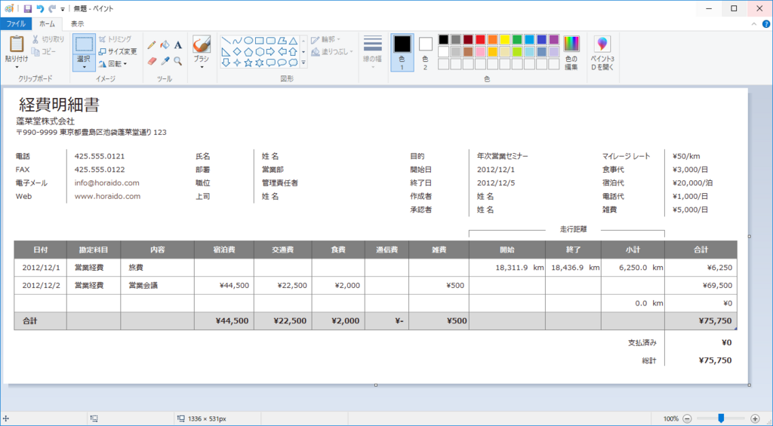Click 切り取り (cut) button
Screen dimensions: 773x426
pos(48,39)
